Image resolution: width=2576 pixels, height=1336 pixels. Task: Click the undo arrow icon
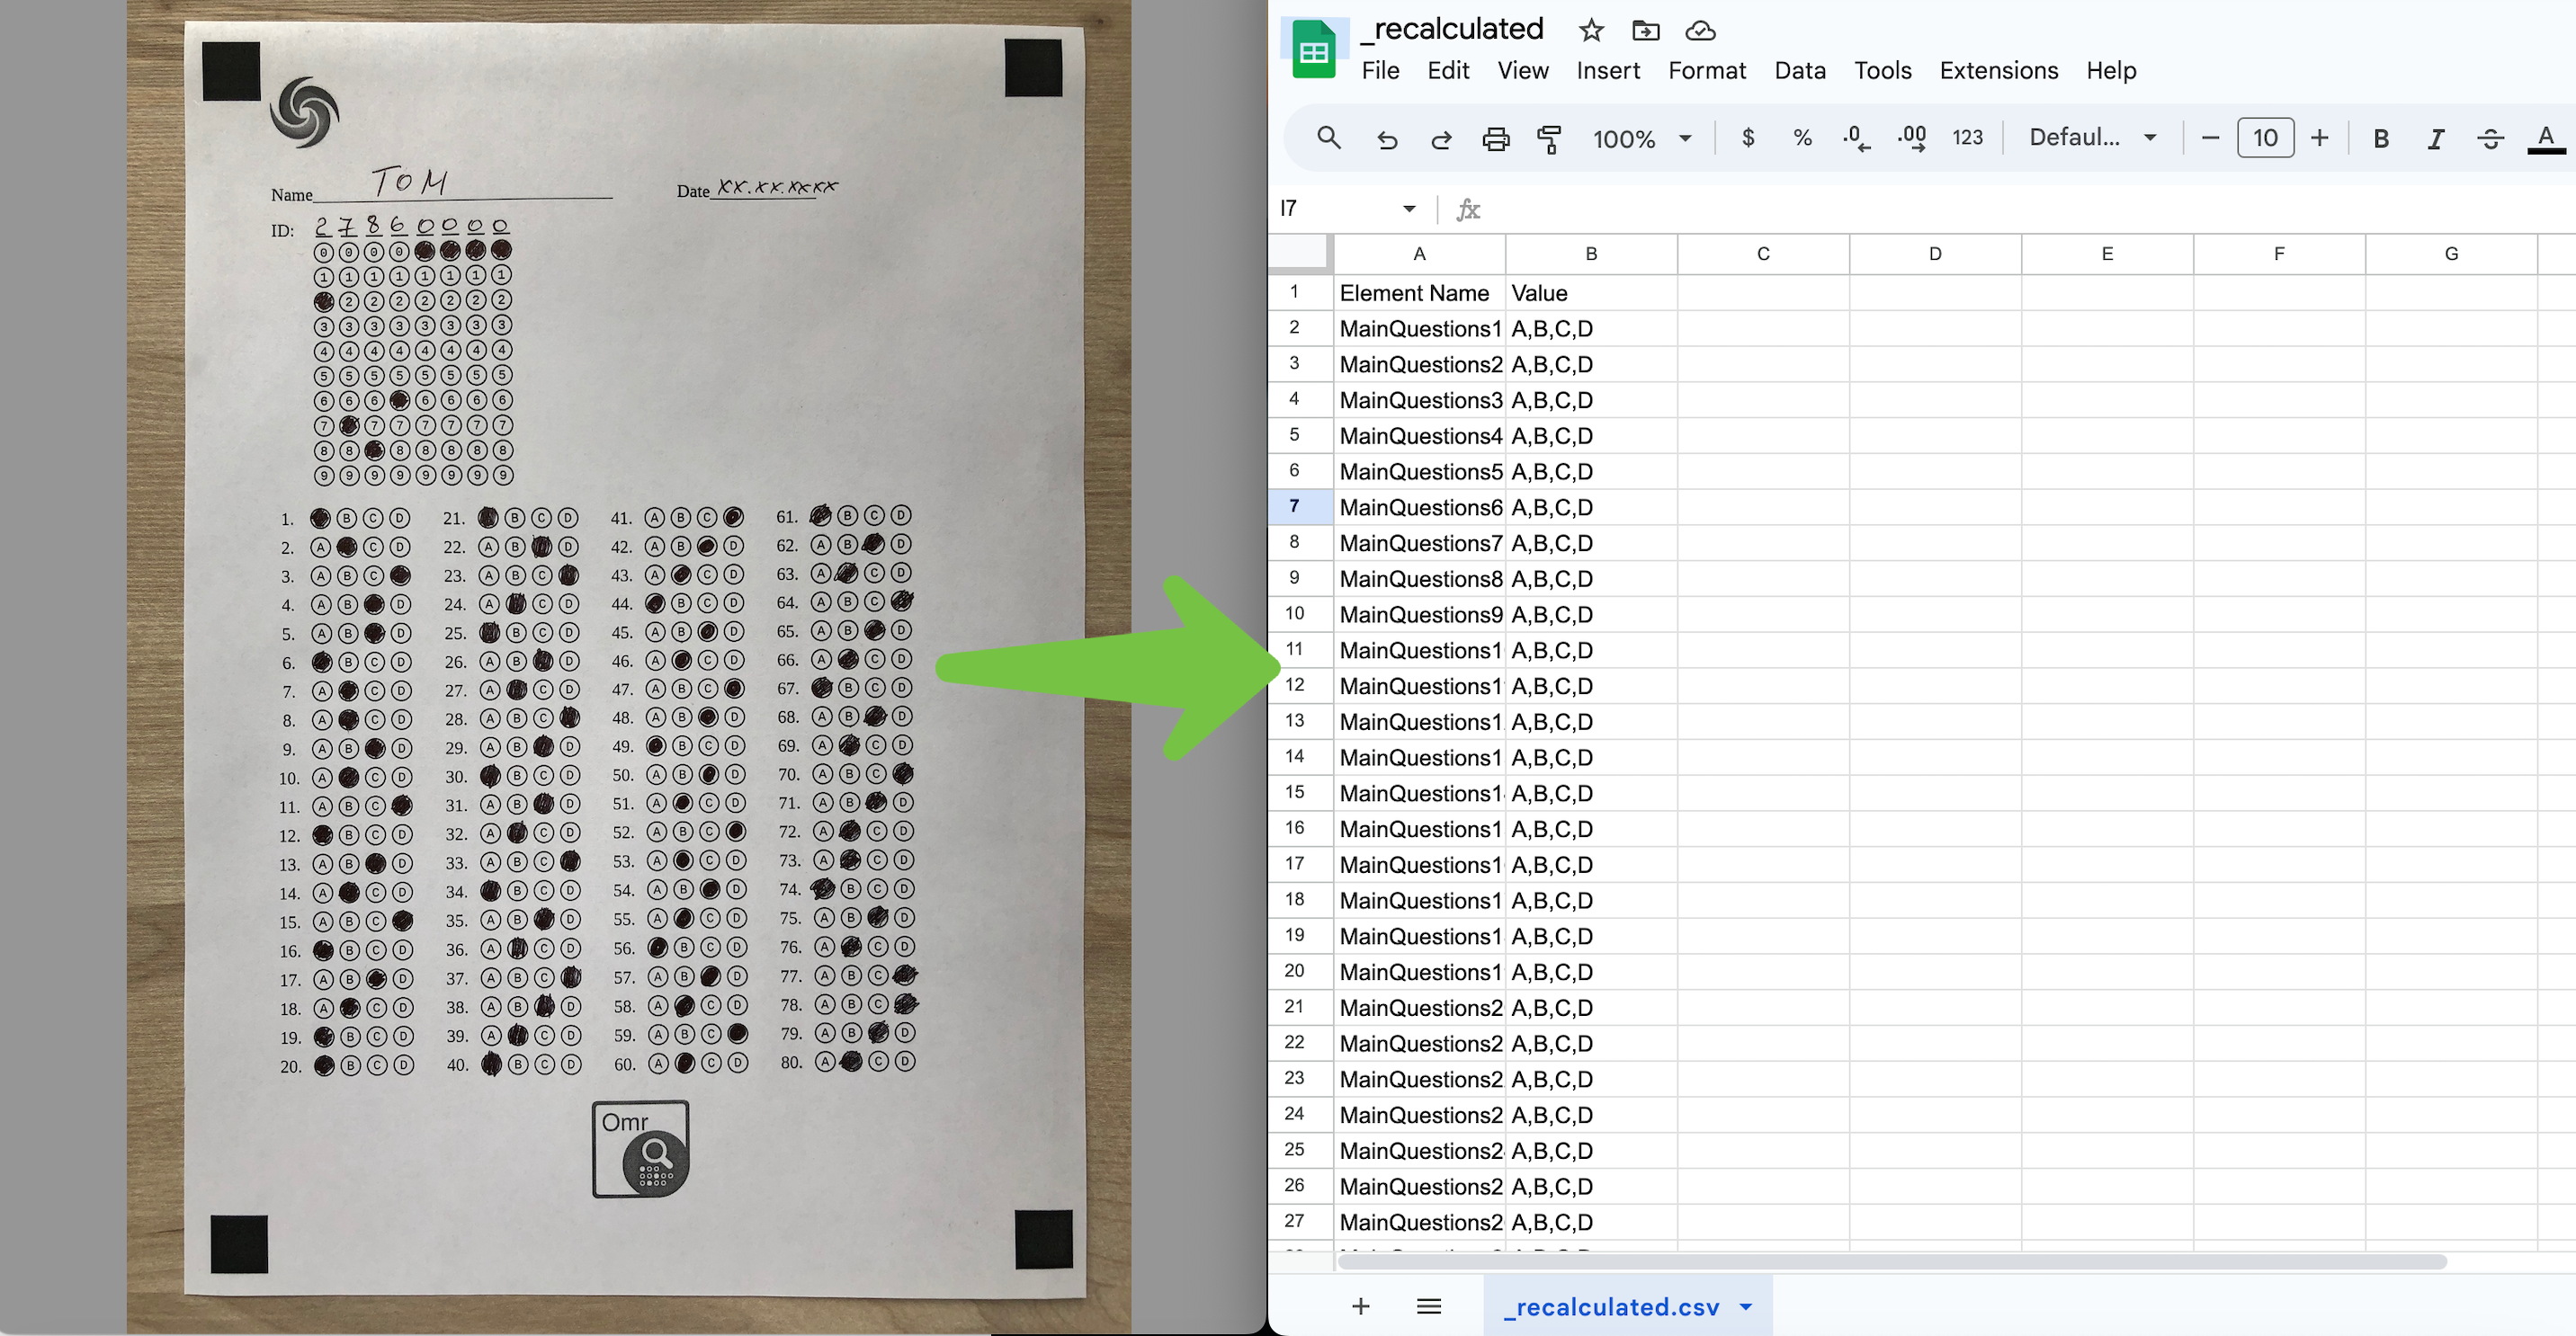[x=1387, y=136]
